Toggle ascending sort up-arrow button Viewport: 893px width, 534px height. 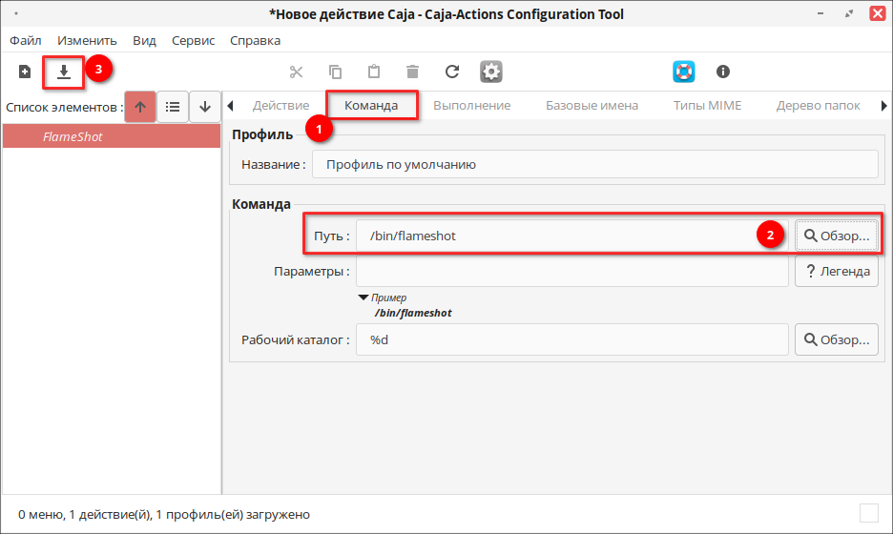[140, 107]
